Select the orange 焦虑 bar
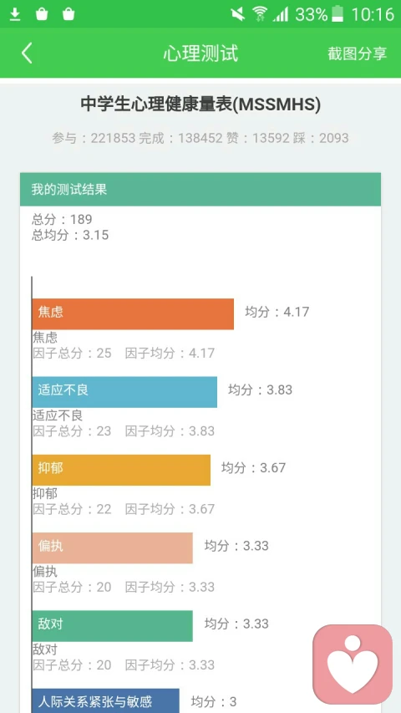The height and width of the screenshot is (713, 401). coord(133,313)
